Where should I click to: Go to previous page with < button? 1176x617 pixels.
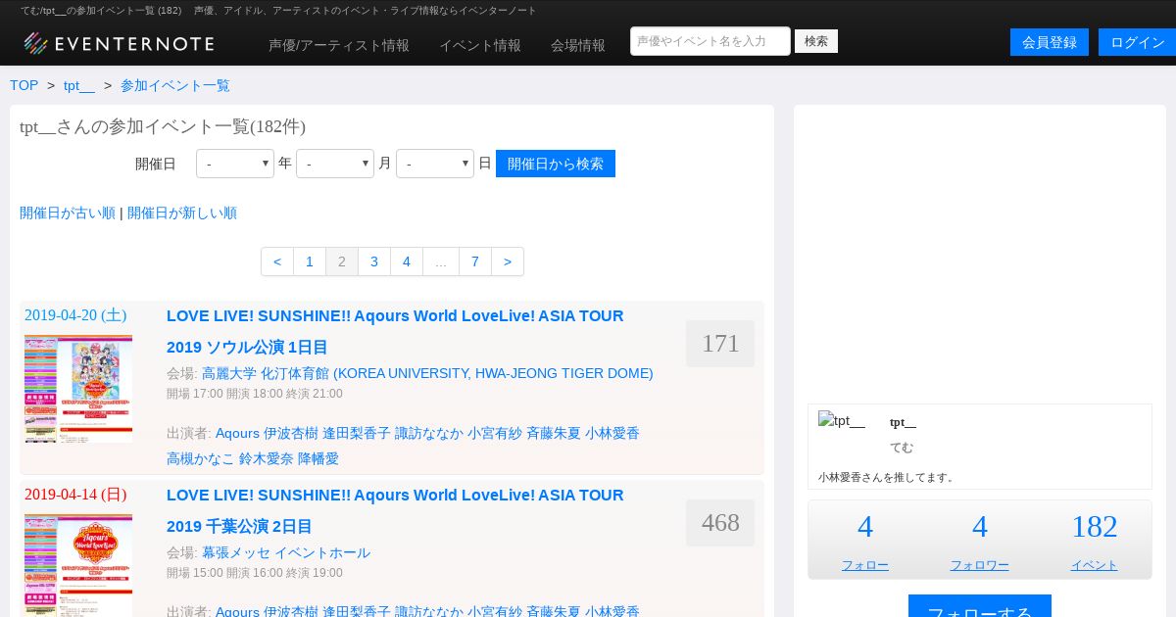pos(277,261)
